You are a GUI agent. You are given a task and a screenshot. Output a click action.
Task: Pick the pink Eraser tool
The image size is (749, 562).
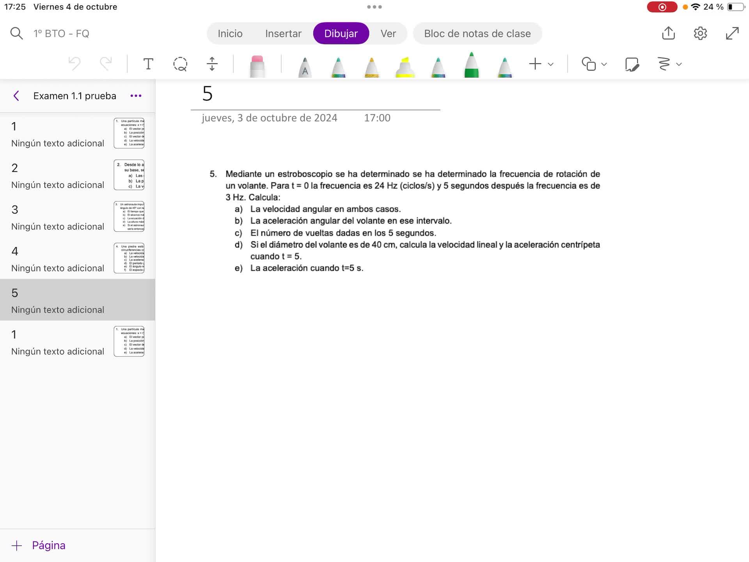257,66
